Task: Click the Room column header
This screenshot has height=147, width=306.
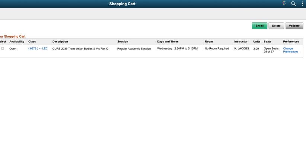Action: 209,42
